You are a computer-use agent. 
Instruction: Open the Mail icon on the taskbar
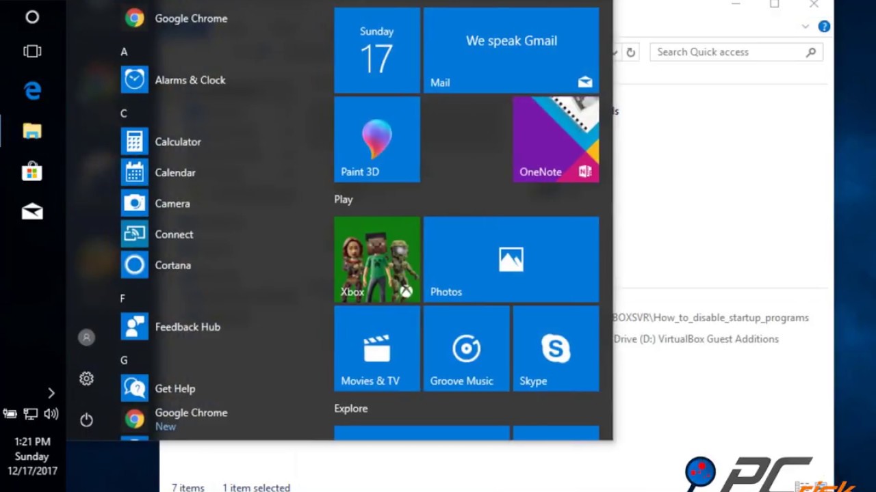[x=32, y=212]
